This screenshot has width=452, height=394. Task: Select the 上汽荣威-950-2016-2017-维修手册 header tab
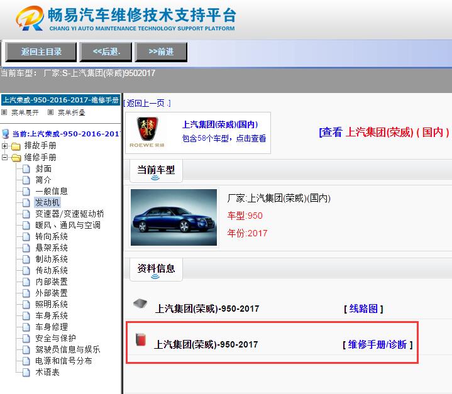(60, 100)
